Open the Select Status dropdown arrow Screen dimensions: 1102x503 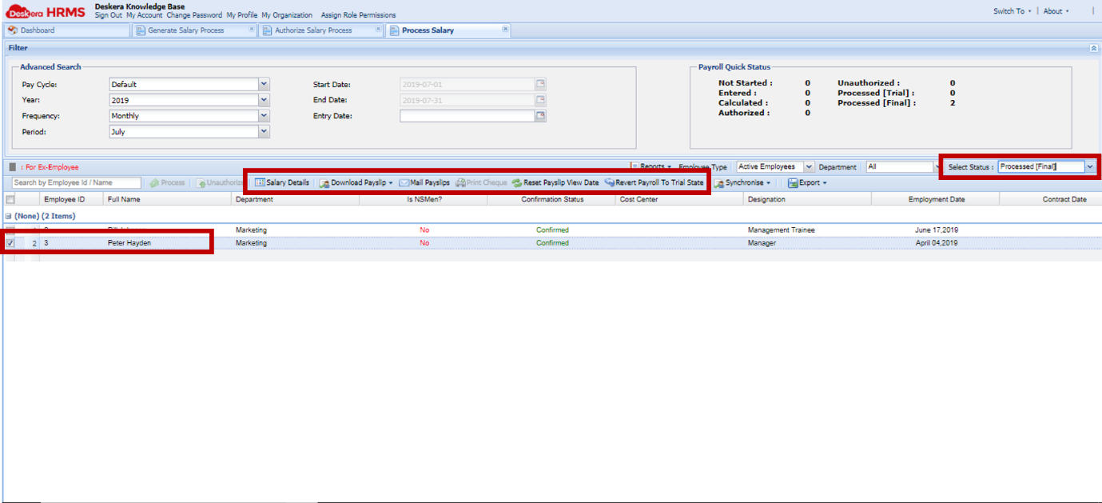click(1090, 166)
